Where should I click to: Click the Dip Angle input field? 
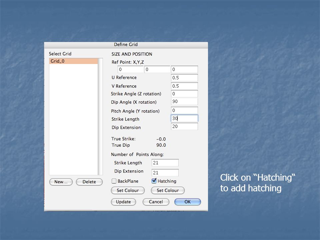184,102
